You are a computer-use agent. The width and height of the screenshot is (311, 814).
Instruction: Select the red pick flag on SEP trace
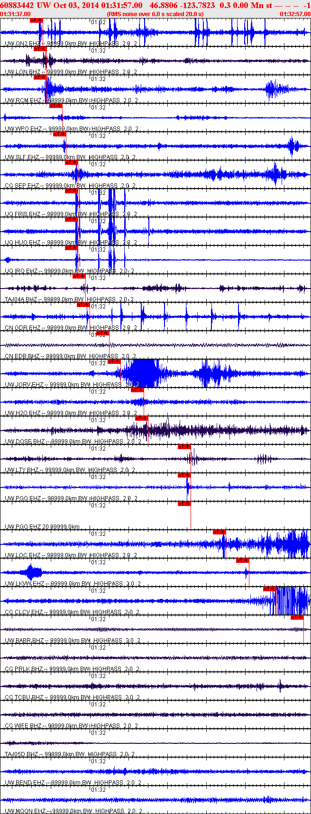71,163
